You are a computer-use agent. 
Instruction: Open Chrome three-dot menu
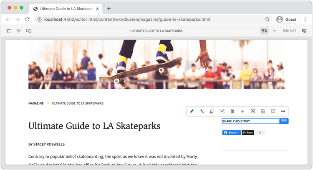click(305, 19)
